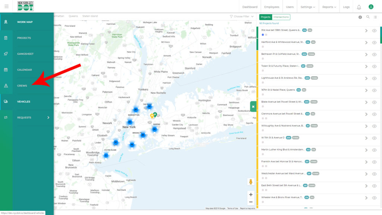
Task: Toggle eye icon for Token St project
Action: pos(374,66)
